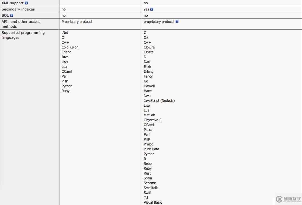The height and width of the screenshot is (205, 302).
Task: Click the 'Supported programming languages' row header
Action: 23,35
